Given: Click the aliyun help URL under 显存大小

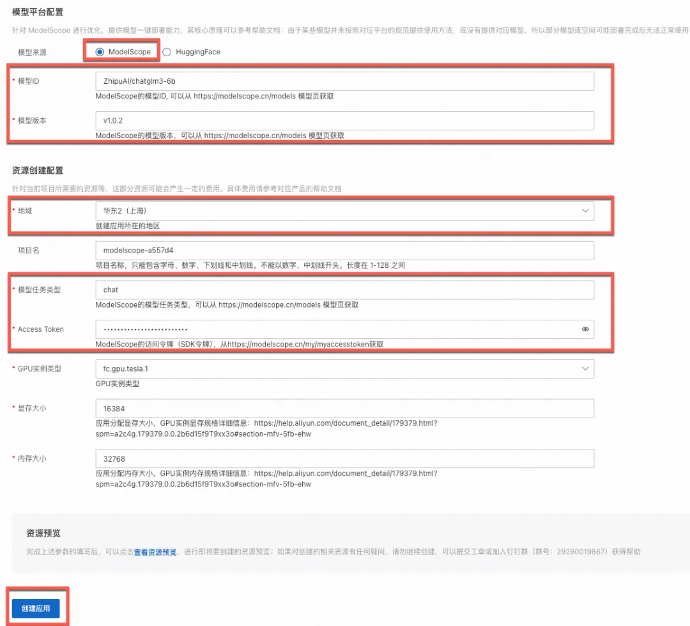Looking at the screenshot, I should [266, 428].
